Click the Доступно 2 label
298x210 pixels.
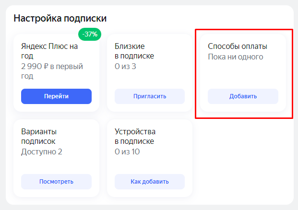(42, 152)
